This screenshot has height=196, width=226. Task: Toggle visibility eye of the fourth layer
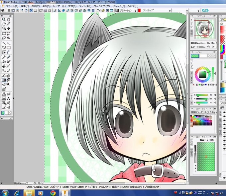click(224, 124)
